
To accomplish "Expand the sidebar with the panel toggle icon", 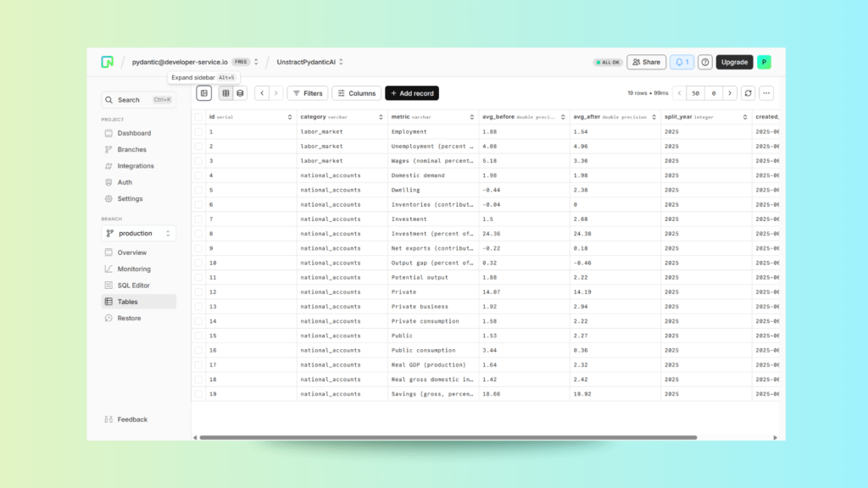I will [203, 93].
